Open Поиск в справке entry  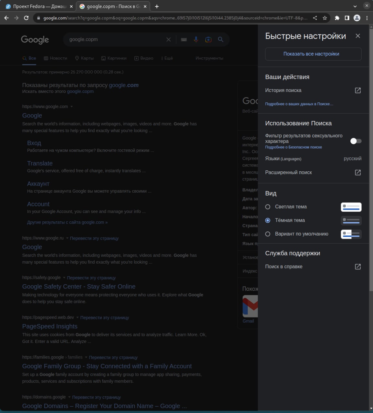(284, 267)
